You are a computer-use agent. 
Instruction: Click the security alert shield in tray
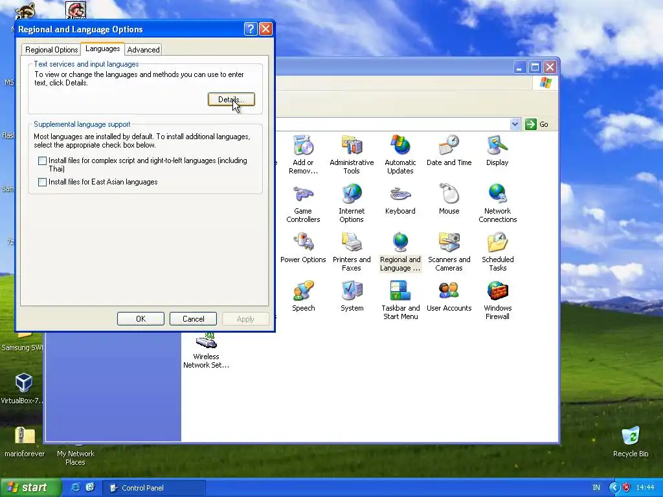coord(626,487)
